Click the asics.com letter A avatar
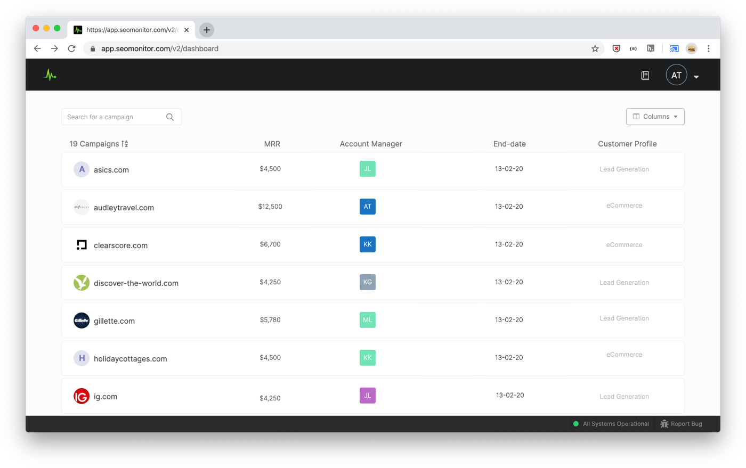Screen dimensions: 746x468 [x=82, y=169]
